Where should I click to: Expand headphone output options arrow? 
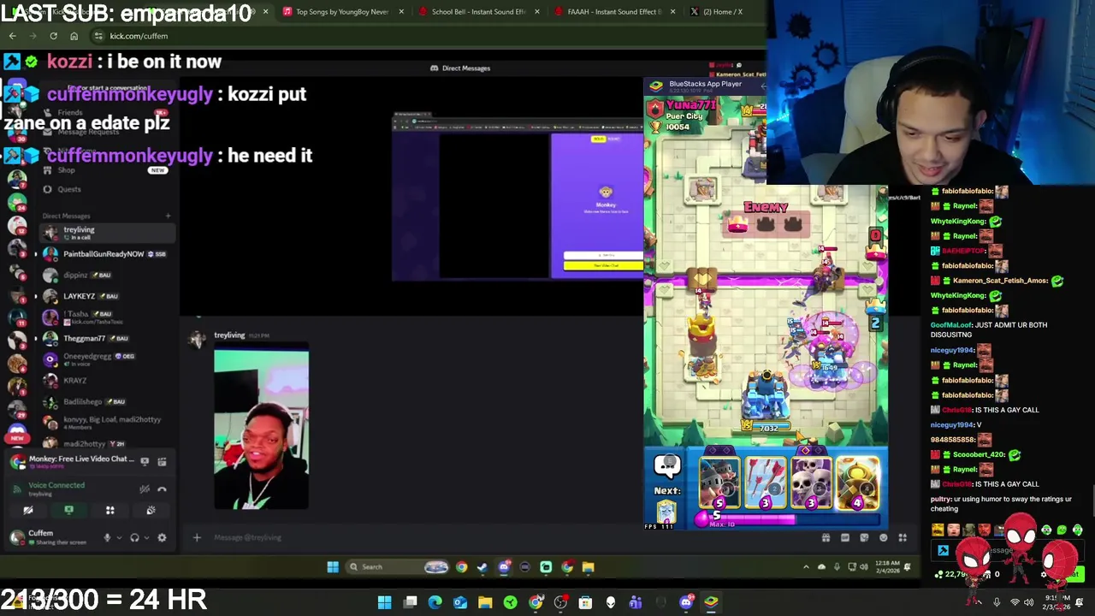tap(145, 537)
